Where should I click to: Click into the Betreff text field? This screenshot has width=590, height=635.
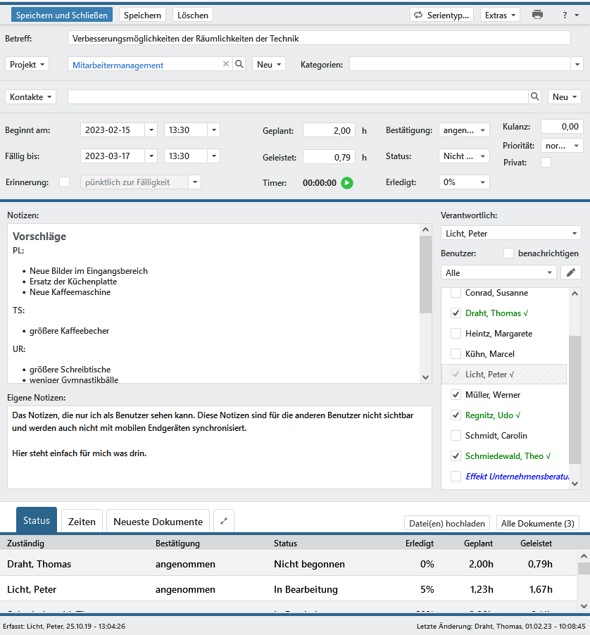pyautogui.click(x=319, y=39)
